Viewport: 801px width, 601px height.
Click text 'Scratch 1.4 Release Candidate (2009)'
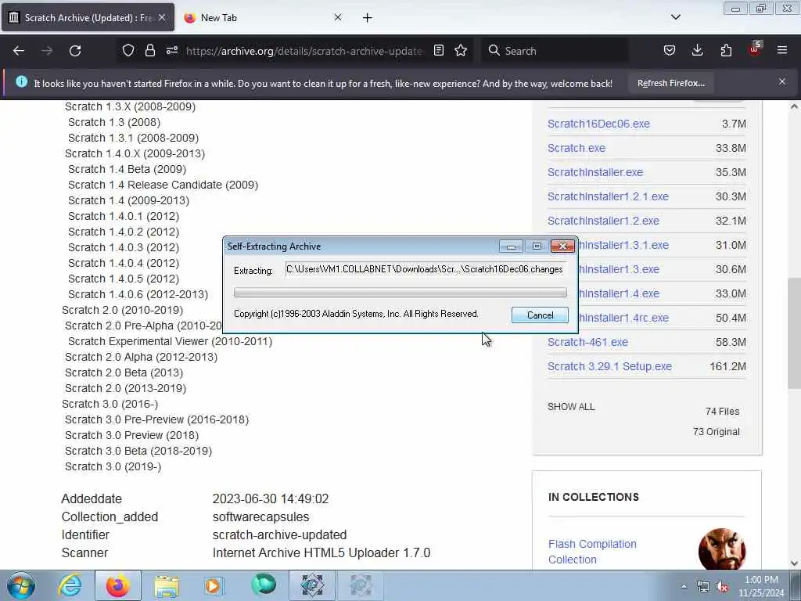163,185
